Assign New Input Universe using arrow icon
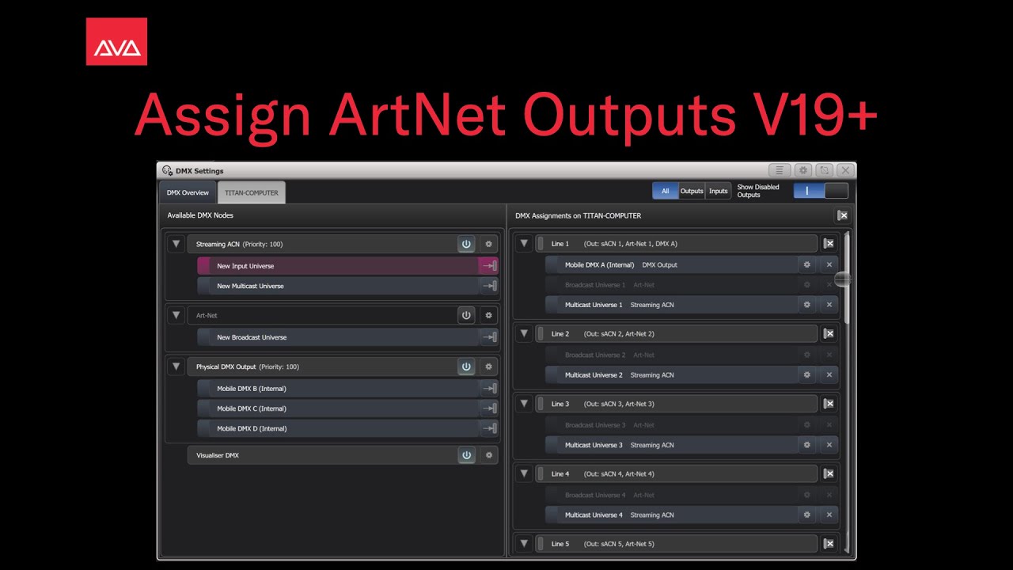1013x570 pixels. (489, 266)
